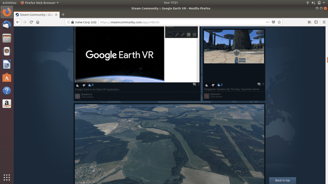328x184 pixels.
Task: Open comments on Google Earth VR artwork
Action: click(195, 84)
